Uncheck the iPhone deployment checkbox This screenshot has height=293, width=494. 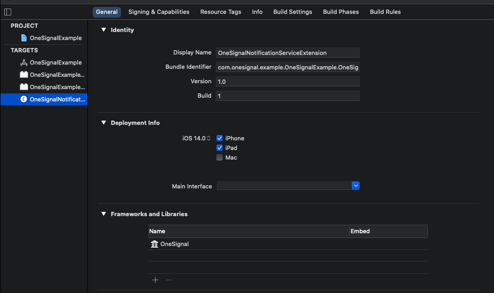(220, 138)
